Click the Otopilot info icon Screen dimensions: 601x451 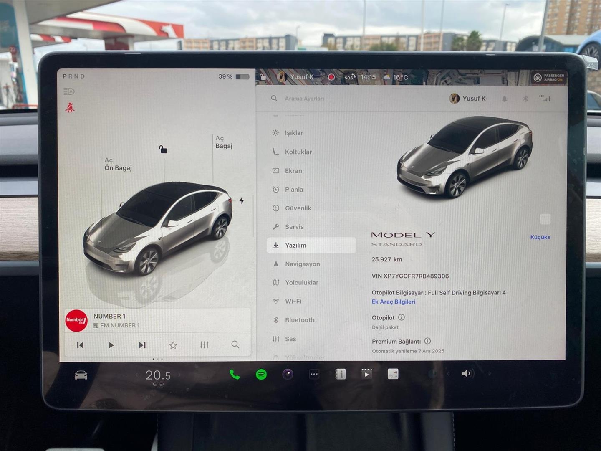pos(402,317)
